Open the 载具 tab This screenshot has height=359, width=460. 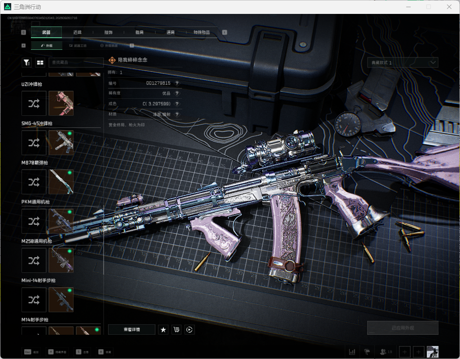pyautogui.click(x=139, y=32)
